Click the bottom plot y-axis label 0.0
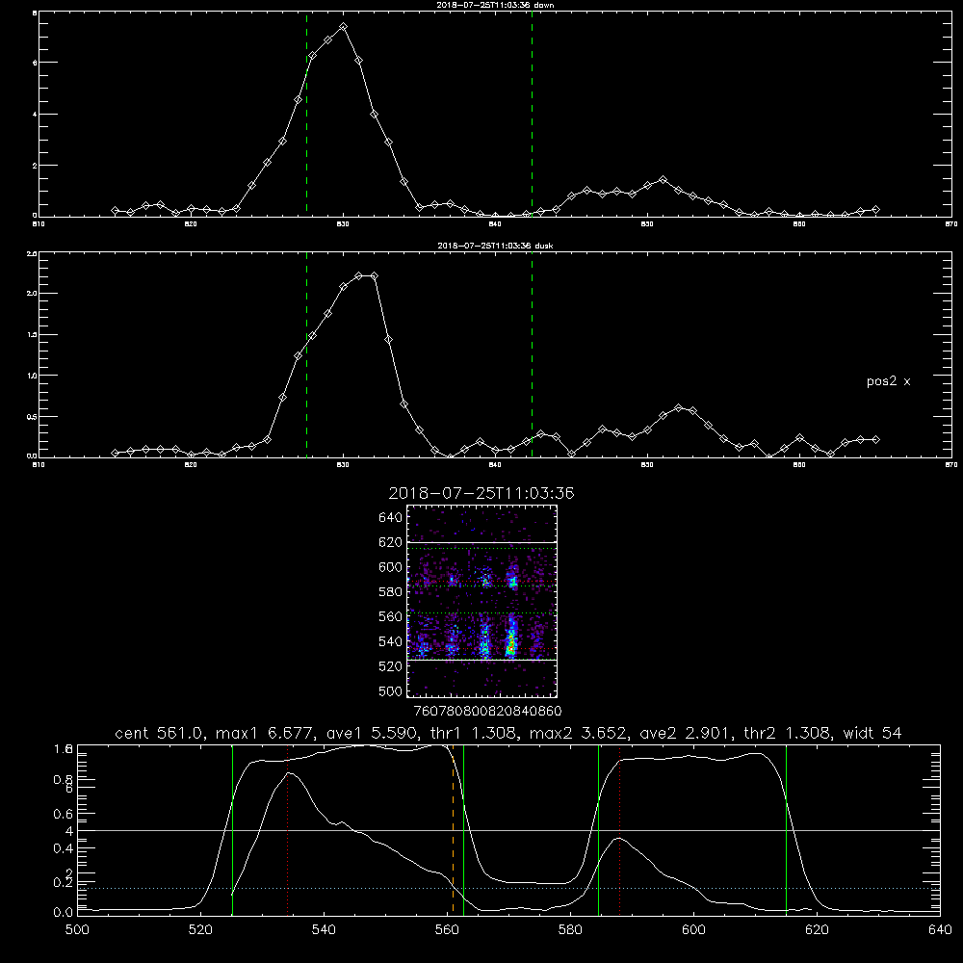 point(64,913)
